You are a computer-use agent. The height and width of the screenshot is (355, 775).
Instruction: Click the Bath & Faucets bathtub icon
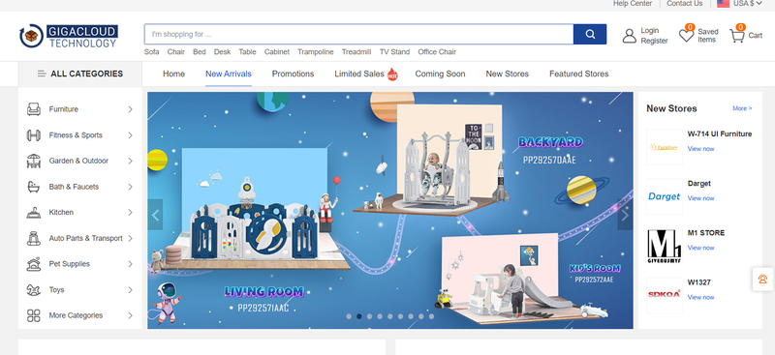[34, 187]
